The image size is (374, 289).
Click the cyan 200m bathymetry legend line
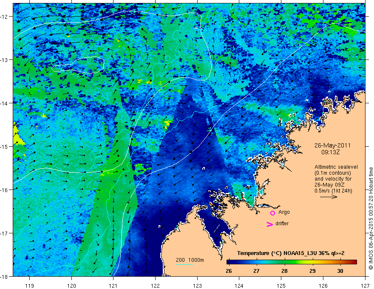[x=184, y=264]
